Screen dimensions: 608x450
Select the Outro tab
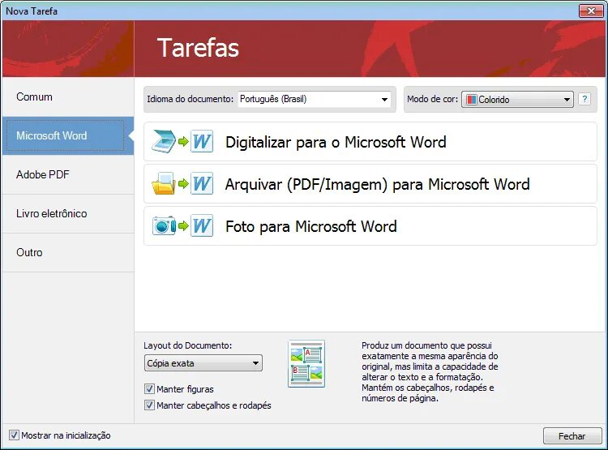tap(68, 252)
